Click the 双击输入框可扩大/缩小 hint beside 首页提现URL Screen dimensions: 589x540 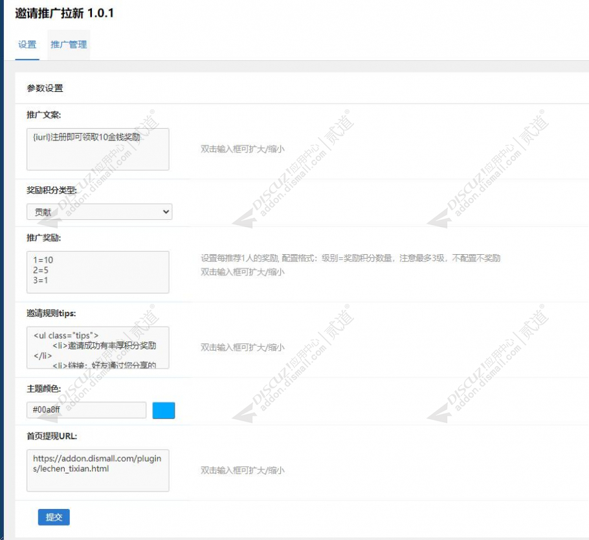point(242,470)
